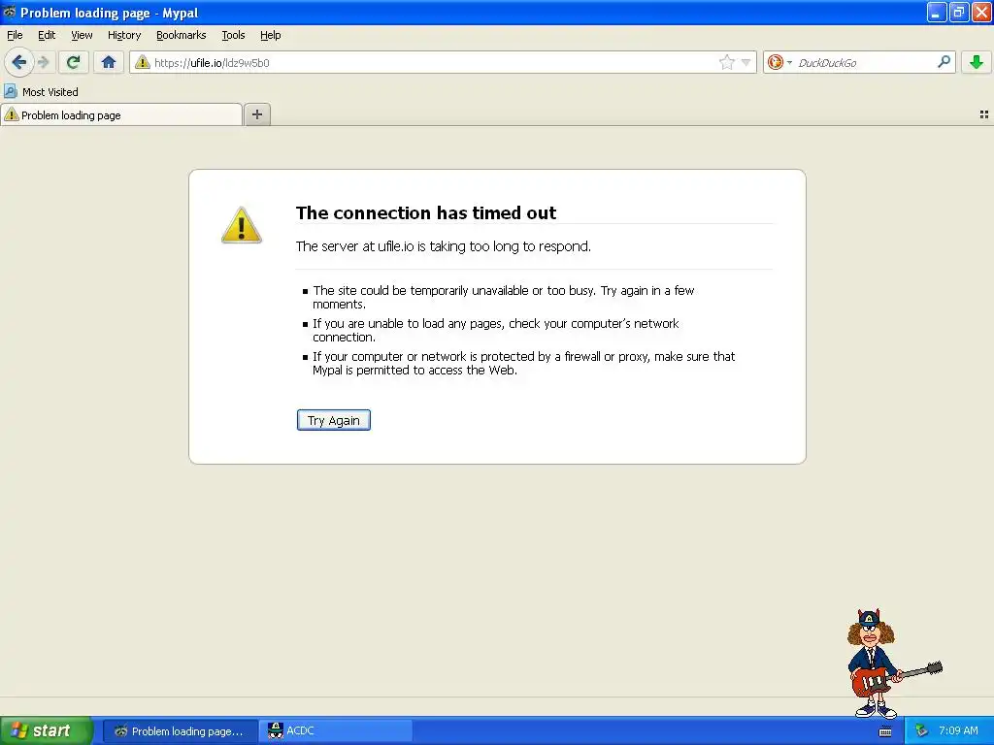Open the DuckDuckGo search engine selector
This screenshot has height=745, width=994.
(779, 62)
